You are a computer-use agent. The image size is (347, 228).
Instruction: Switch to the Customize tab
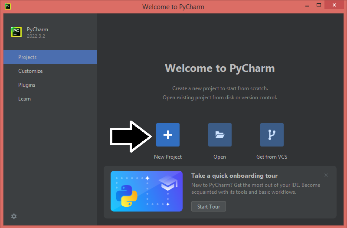pos(50,71)
